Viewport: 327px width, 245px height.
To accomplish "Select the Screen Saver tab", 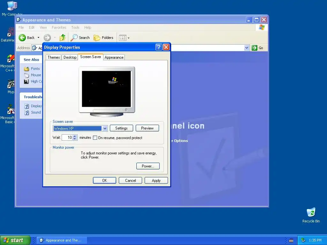I will pyautogui.click(x=90, y=57).
